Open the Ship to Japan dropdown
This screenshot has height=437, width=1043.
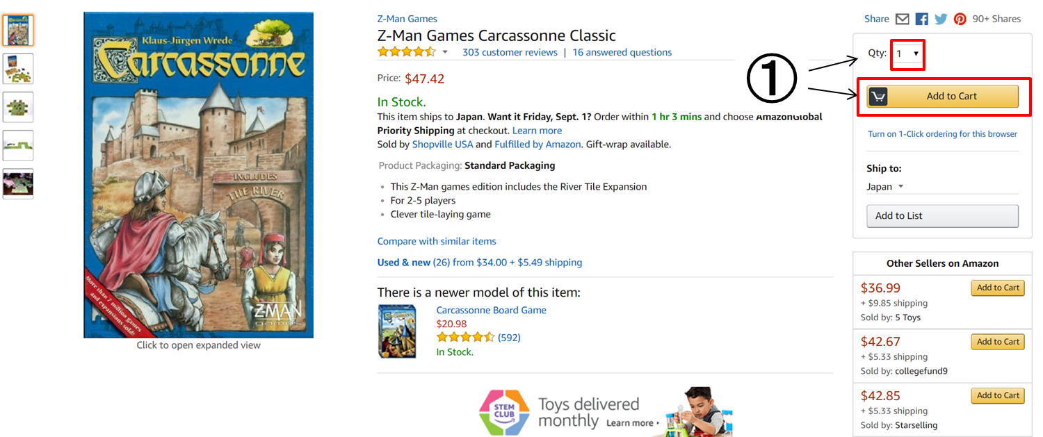tap(885, 187)
